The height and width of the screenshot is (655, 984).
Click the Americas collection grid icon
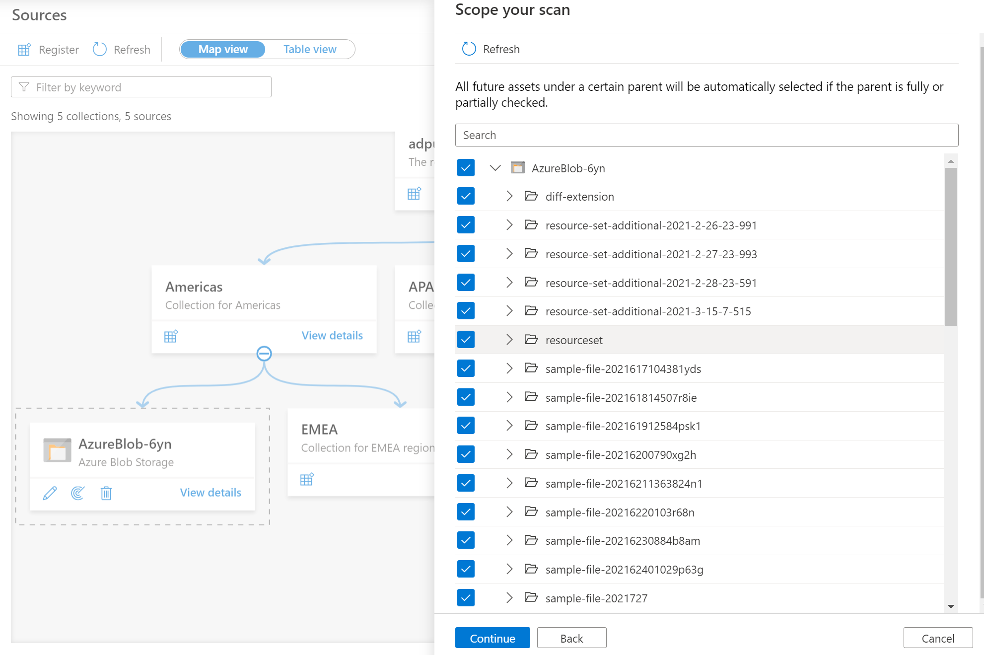tap(171, 336)
